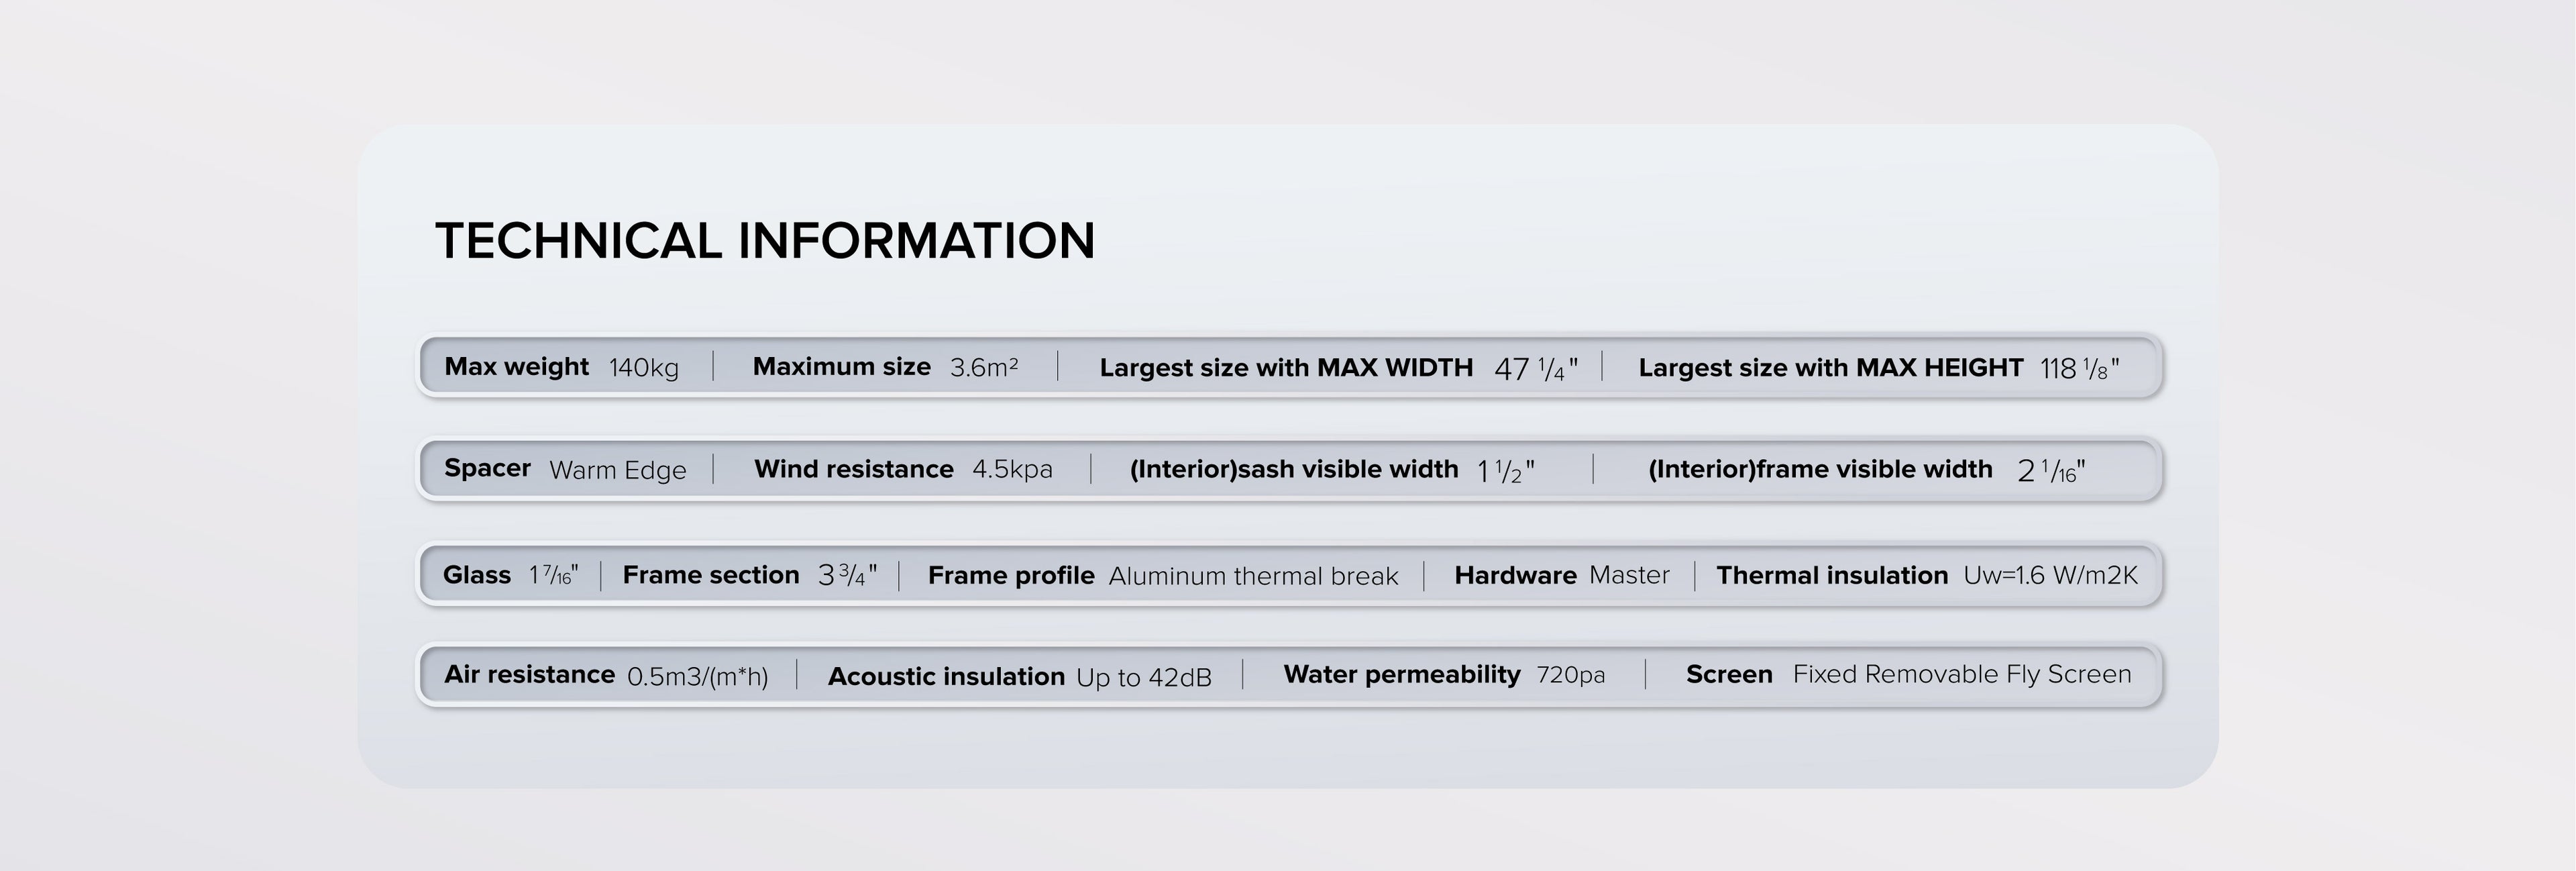
Task: Select the Glass thickness entry
Action: click(510, 575)
